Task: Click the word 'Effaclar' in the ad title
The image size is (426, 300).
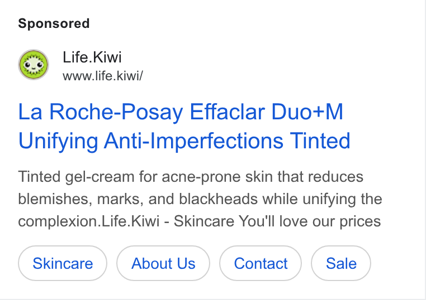Action: pyautogui.click(x=228, y=112)
